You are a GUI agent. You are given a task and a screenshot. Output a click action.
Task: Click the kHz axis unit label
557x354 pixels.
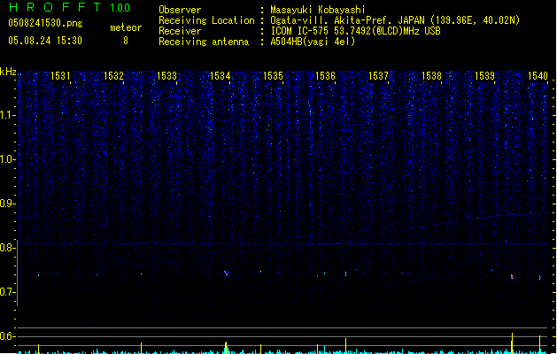(x=8, y=72)
